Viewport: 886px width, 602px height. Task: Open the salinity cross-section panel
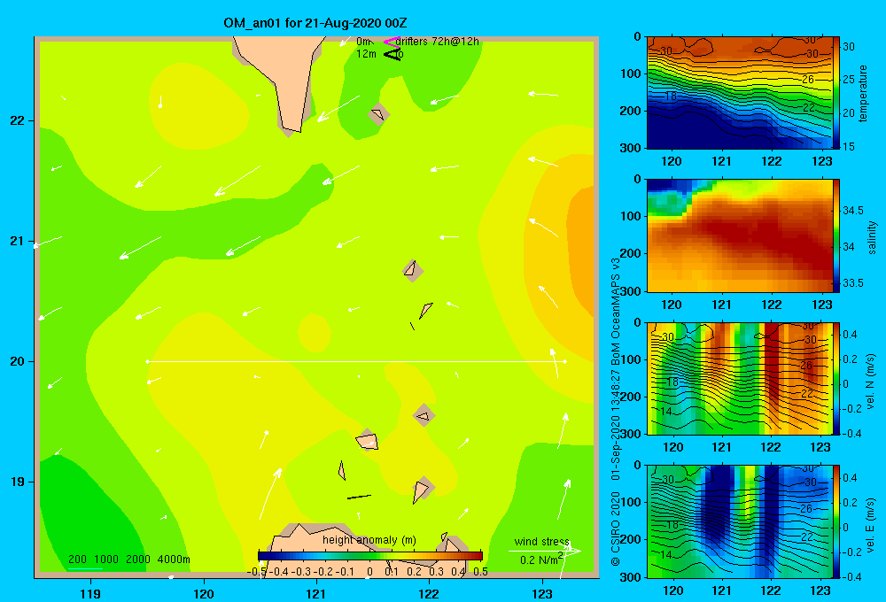740,235
